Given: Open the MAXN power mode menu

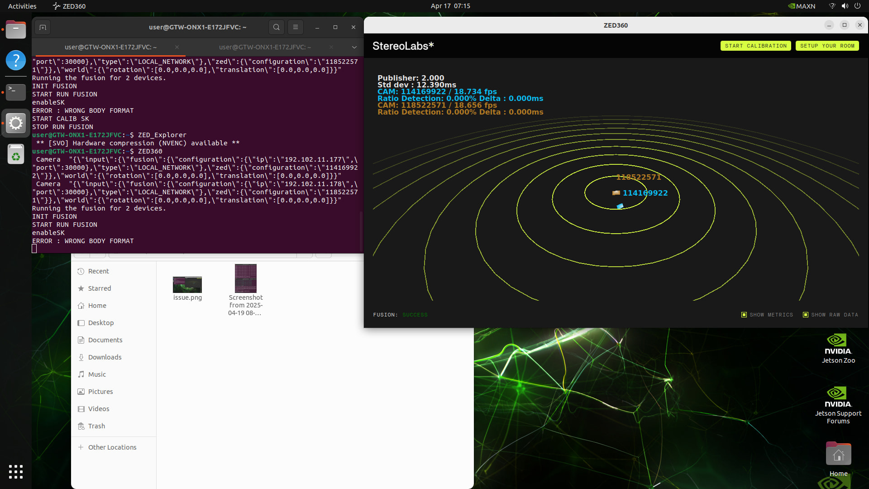Looking at the screenshot, I should pos(802,6).
